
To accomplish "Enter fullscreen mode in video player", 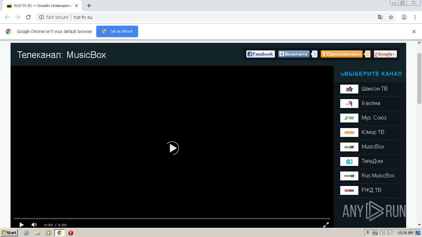I will [x=326, y=225].
